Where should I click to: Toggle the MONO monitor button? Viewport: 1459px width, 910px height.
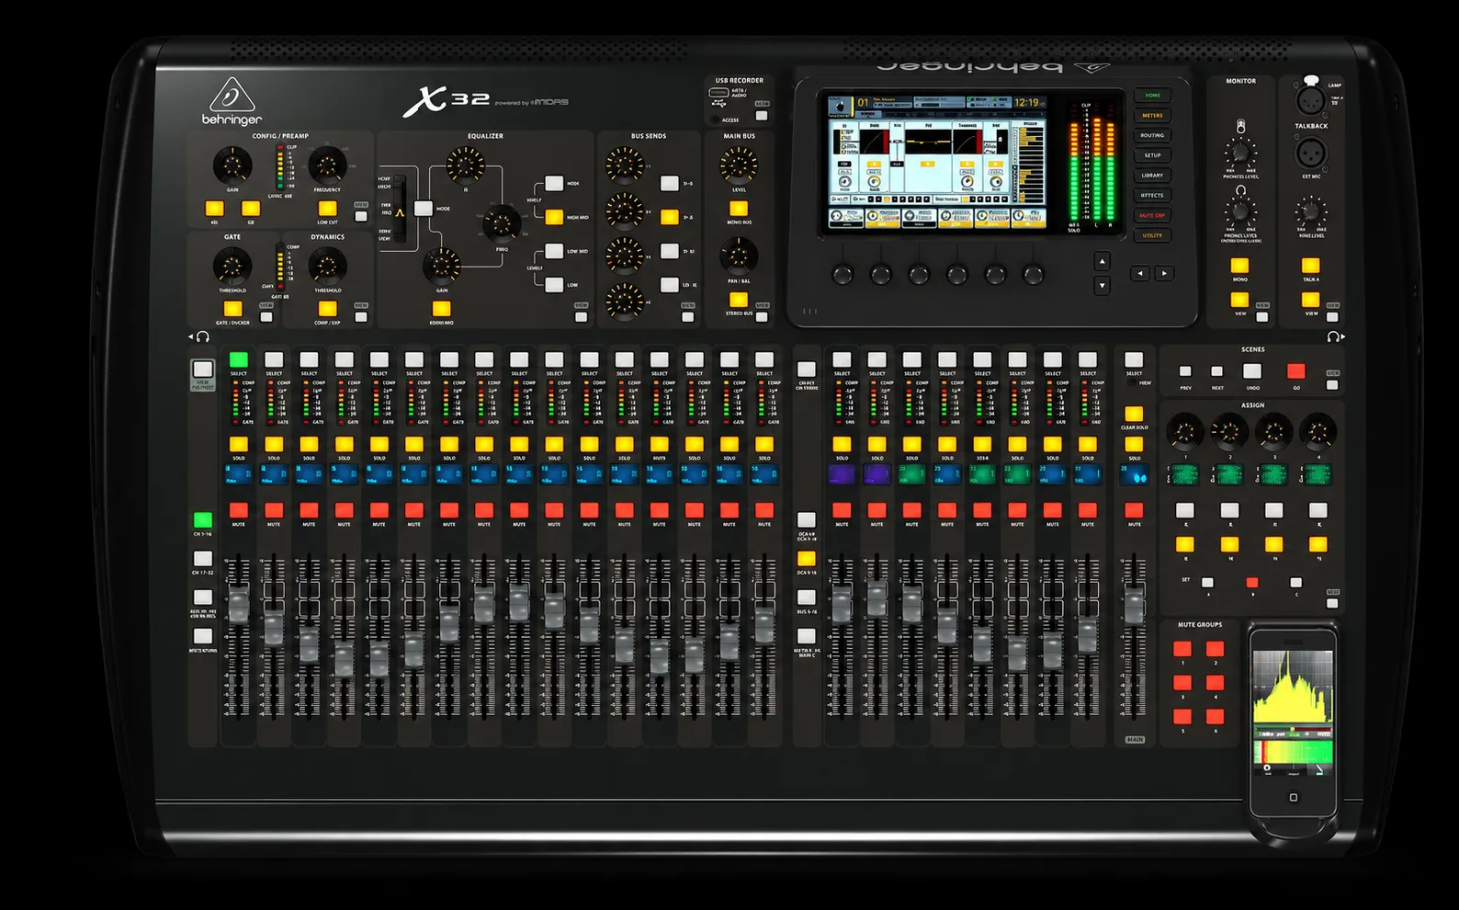(1239, 266)
